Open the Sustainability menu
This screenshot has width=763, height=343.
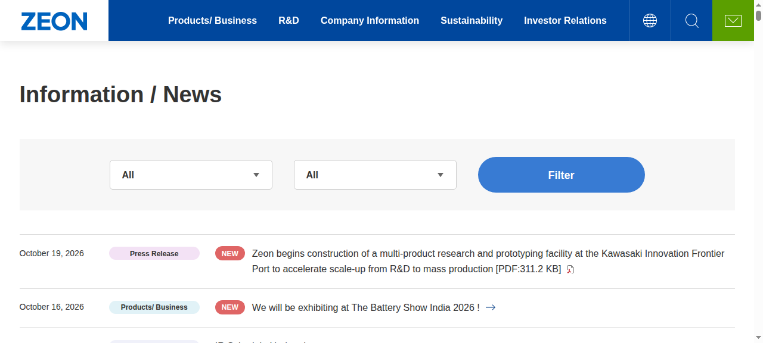click(472, 21)
